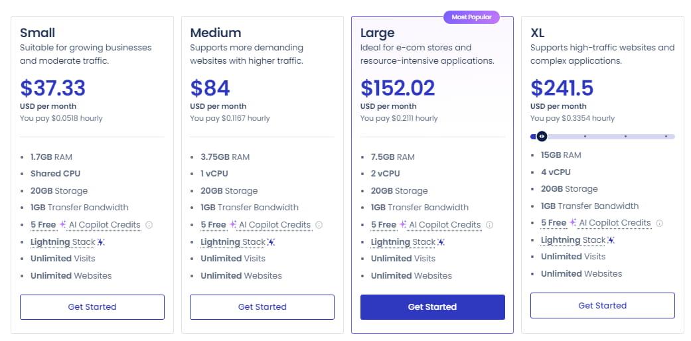Click the XL plan slider handle
Viewport: 691px width, 341px height.
click(542, 137)
